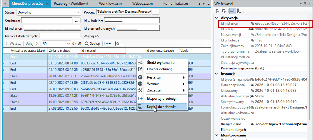Copy icon next to Zakolejkowany property
Image resolution: width=313 pixels, height=140 pixels.
tap(252, 46)
